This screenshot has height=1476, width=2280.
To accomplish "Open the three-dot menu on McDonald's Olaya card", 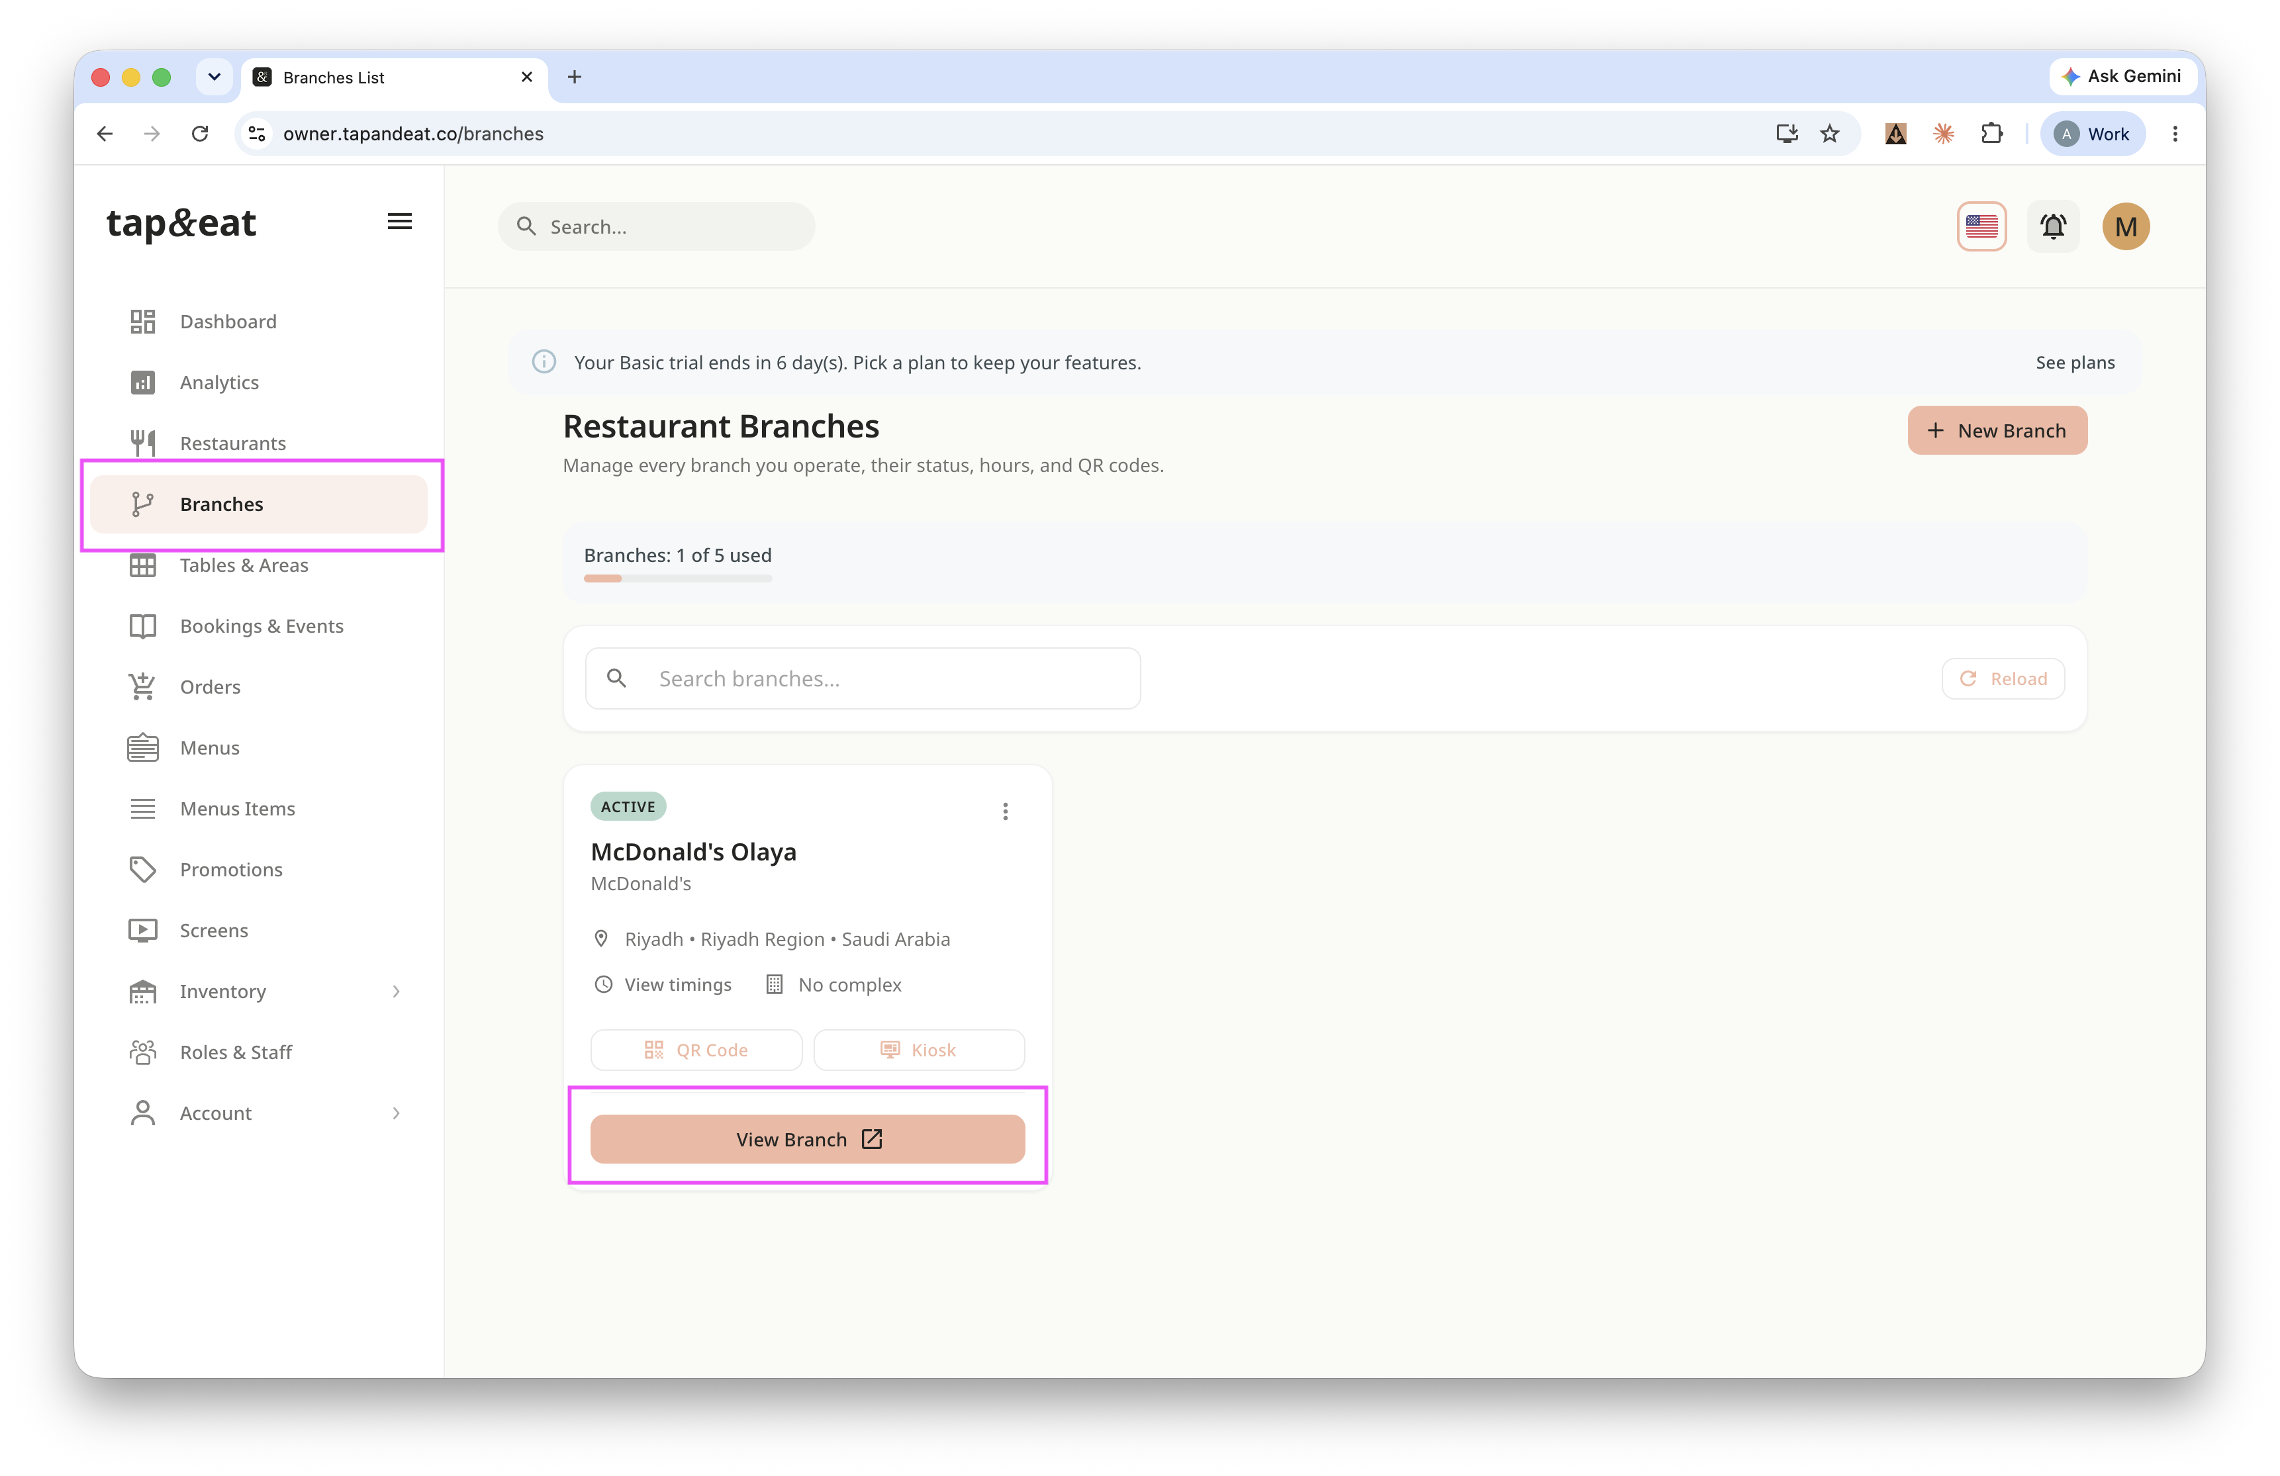I will [x=1005, y=811].
